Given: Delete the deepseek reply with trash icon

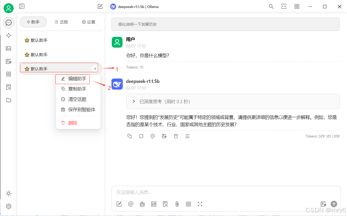Looking at the screenshot, I should [x=176, y=136].
